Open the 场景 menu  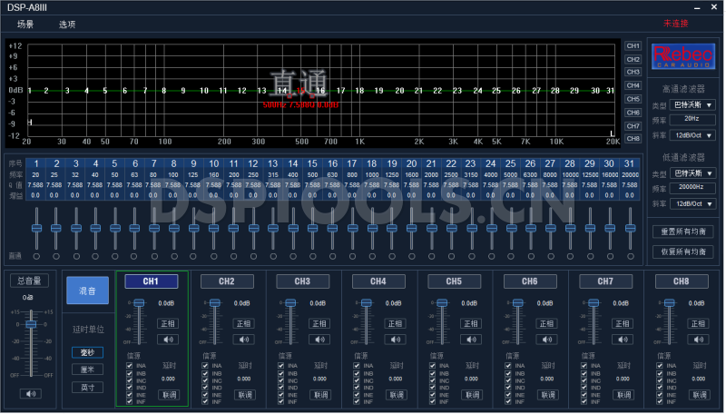coord(25,24)
